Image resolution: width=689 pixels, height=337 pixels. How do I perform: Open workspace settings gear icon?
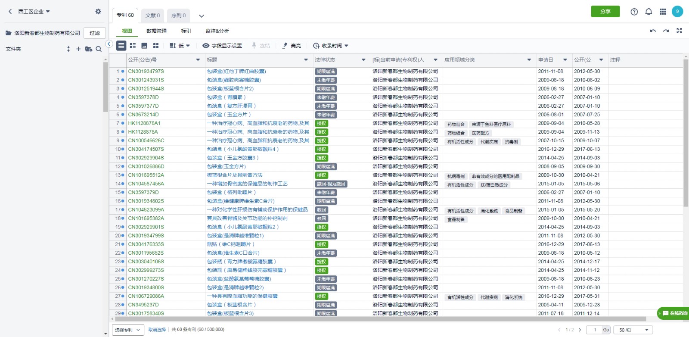(98, 12)
